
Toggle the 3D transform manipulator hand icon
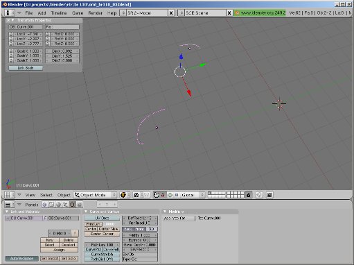[157, 195]
